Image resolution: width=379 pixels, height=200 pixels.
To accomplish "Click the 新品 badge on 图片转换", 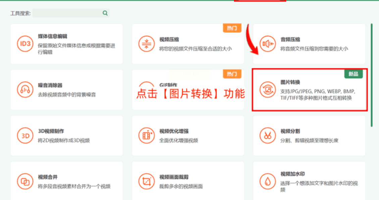I will pos(354,74).
